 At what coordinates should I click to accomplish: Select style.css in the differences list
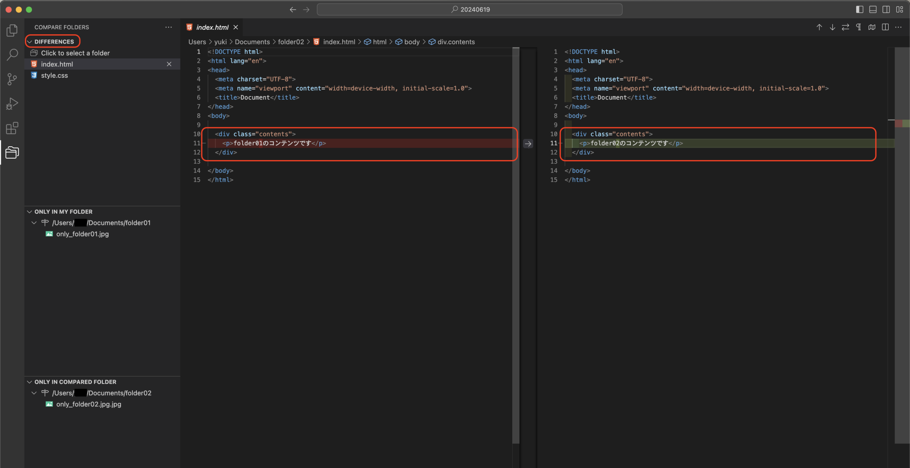[54, 75]
